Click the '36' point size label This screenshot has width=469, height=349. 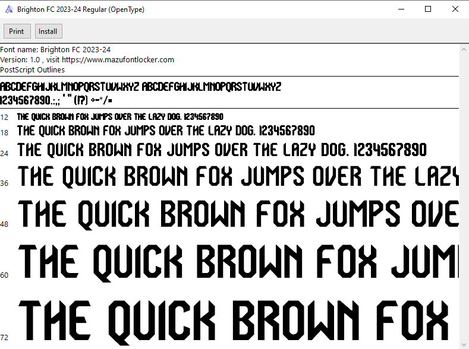4,183
